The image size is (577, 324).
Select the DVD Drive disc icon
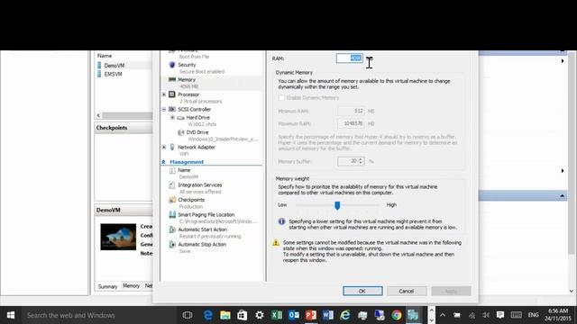coord(180,132)
